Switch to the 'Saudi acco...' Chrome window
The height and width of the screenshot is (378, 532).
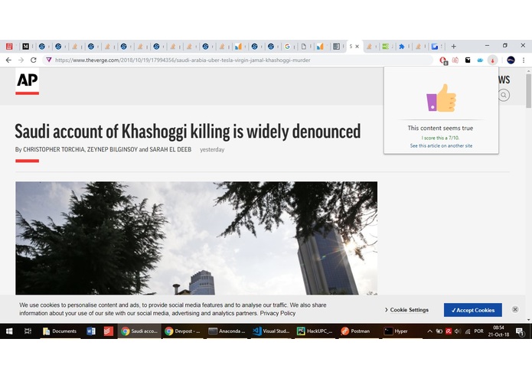click(x=139, y=331)
